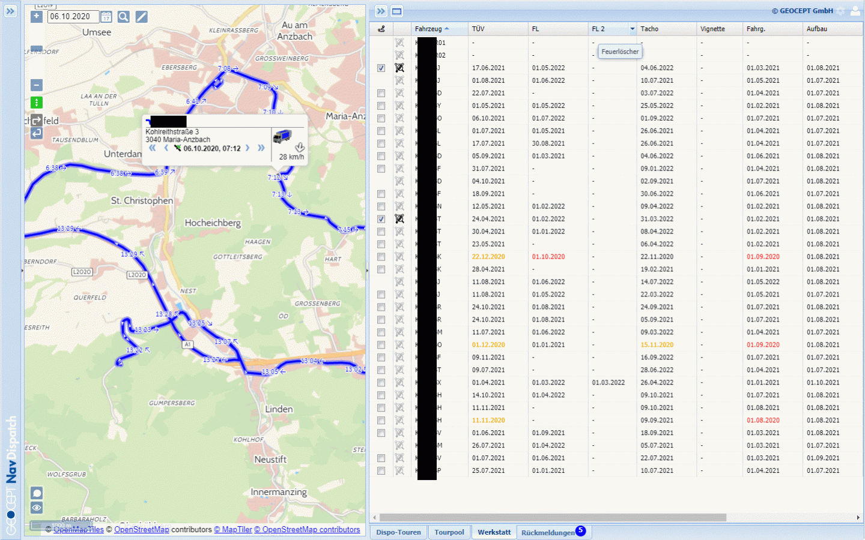Sort by the TÜV column header
Image resolution: width=865 pixels, height=540 pixels.
click(478, 29)
